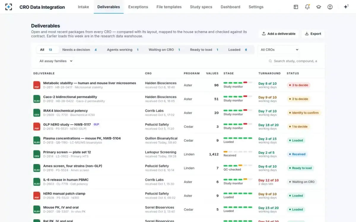Click Add a deliverable button
Viewport: 356px width, 222px height.
tap(279, 34)
